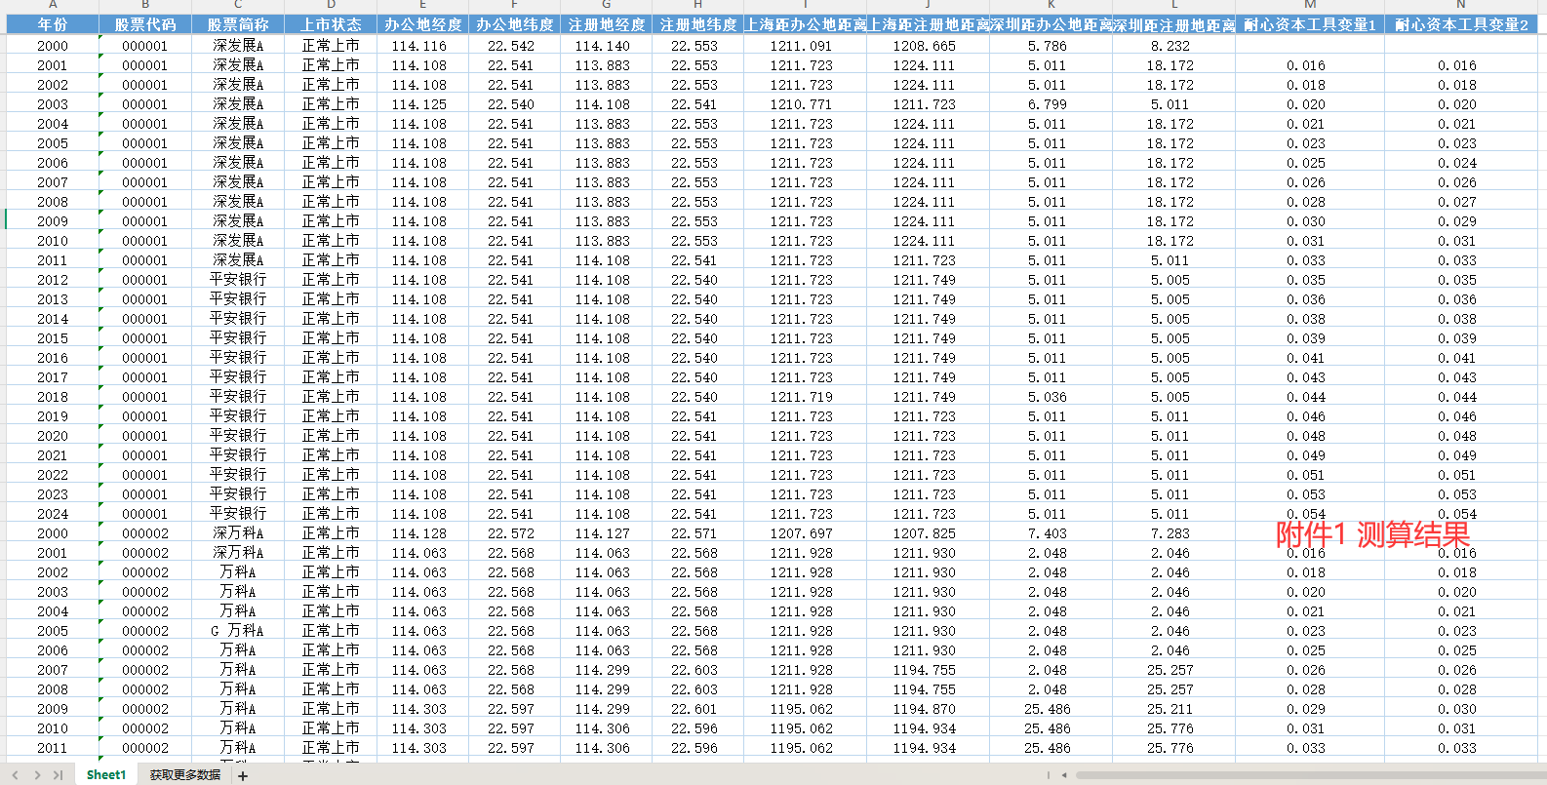Image resolution: width=1547 pixels, height=785 pixels.
Task: Select the cell containing 6.799
Action: (x=1051, y=104)
